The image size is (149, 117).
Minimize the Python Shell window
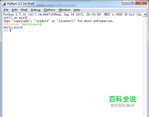125,3
